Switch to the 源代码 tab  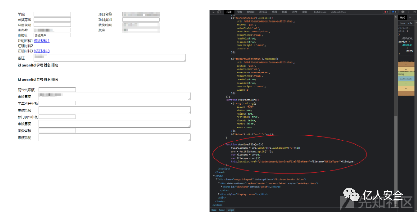pos(263,12)
